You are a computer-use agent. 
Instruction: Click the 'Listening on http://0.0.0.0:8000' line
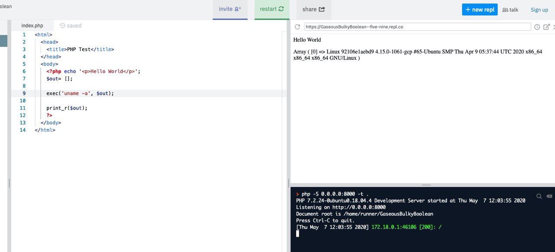click(x=341, y=207)
